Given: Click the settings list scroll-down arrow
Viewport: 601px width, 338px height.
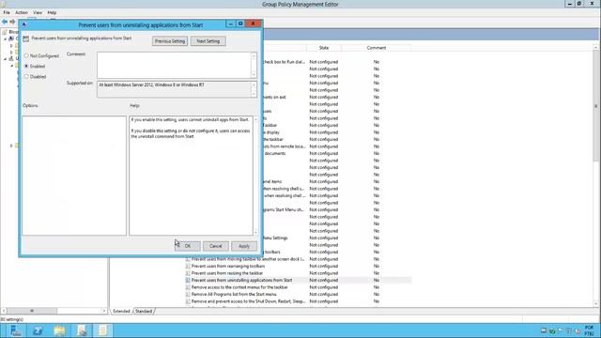Looking at the screenshot, I should pyautogui.click(x=595, y=304).
